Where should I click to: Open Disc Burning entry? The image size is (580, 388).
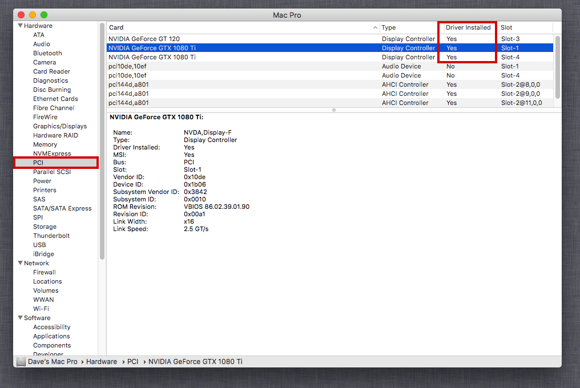click(52, 90)
